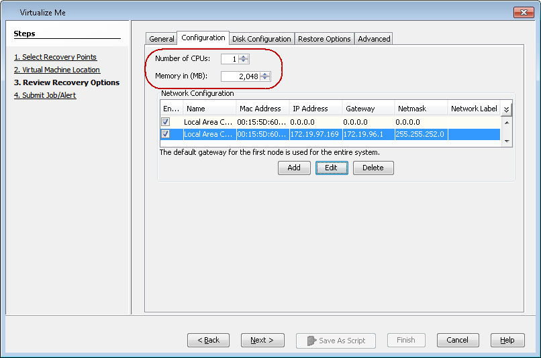Click the Number of CPUs input field
This screenshot has height=358, width=541.
click(230, 59)
